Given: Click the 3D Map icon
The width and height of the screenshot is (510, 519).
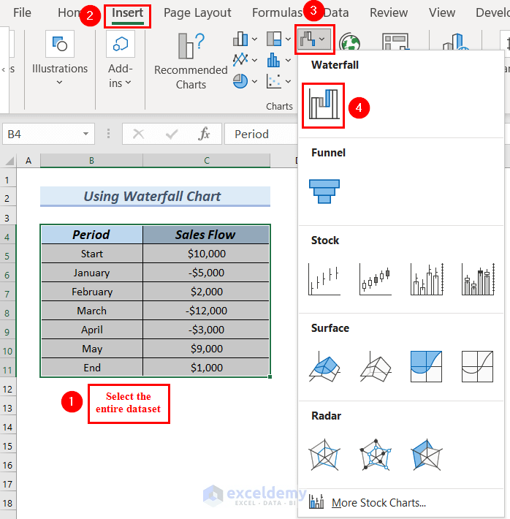Looking at the screenshot, I should [455, 42].
